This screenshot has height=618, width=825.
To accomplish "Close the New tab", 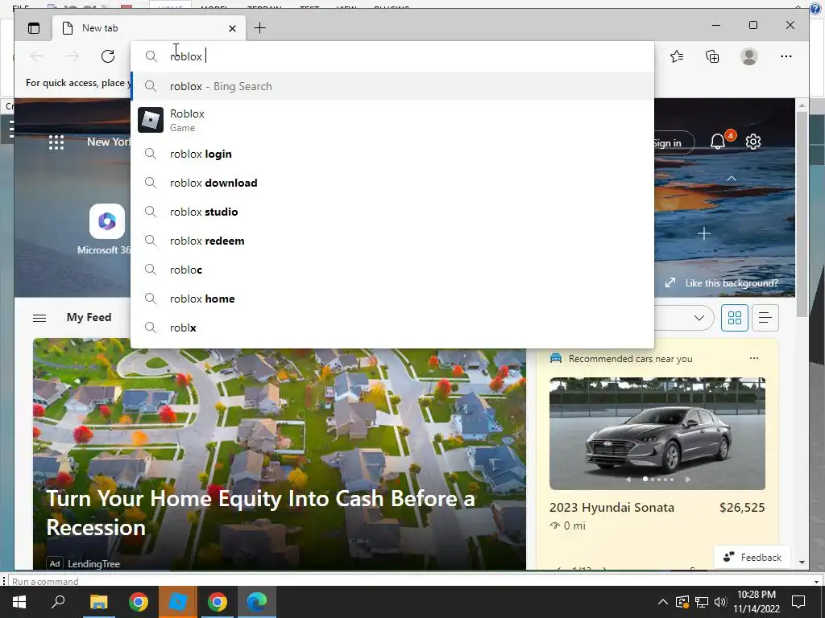I will coord(232,28).
